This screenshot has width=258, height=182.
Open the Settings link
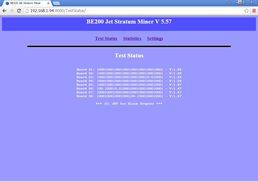155,38
